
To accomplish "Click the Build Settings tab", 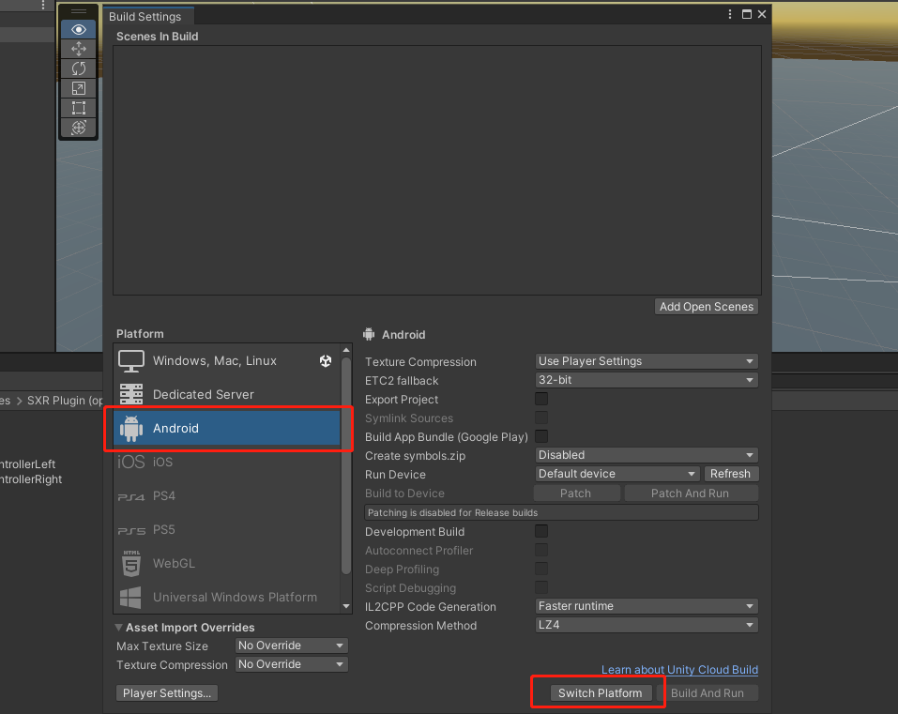I will tap(145, 16).
